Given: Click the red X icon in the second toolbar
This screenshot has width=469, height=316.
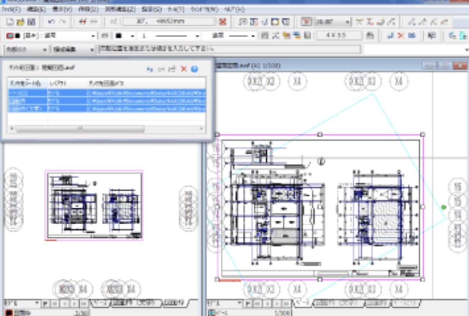Looking at the screenshot, I should point(401,36).
